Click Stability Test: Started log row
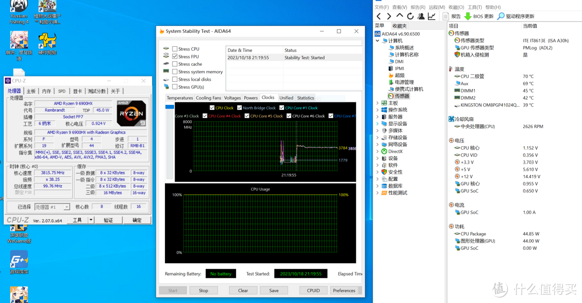582x303 pixels. pyautogui.click(x=294, y=58)
